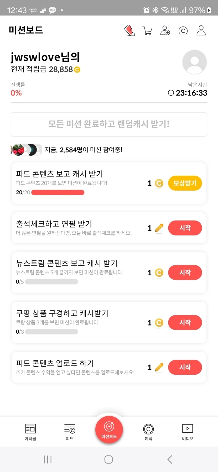
Task: Tap the gray profile avatar picture
Action: click(x=194, y=62)
